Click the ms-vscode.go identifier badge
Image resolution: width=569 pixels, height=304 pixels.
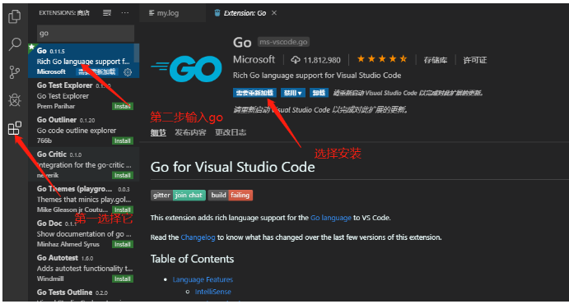[283, 42]
